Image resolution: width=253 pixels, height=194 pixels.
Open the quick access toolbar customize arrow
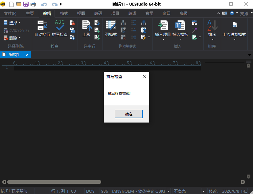(61, 4)
